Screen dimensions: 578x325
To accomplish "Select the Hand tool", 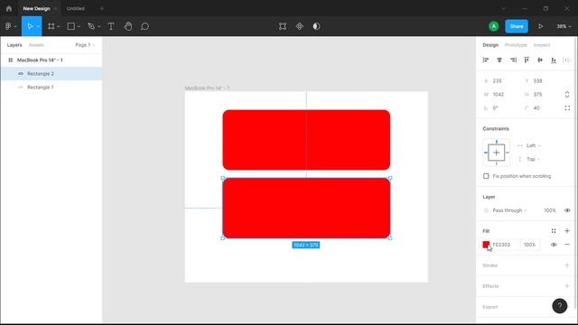I will point(128,26).
